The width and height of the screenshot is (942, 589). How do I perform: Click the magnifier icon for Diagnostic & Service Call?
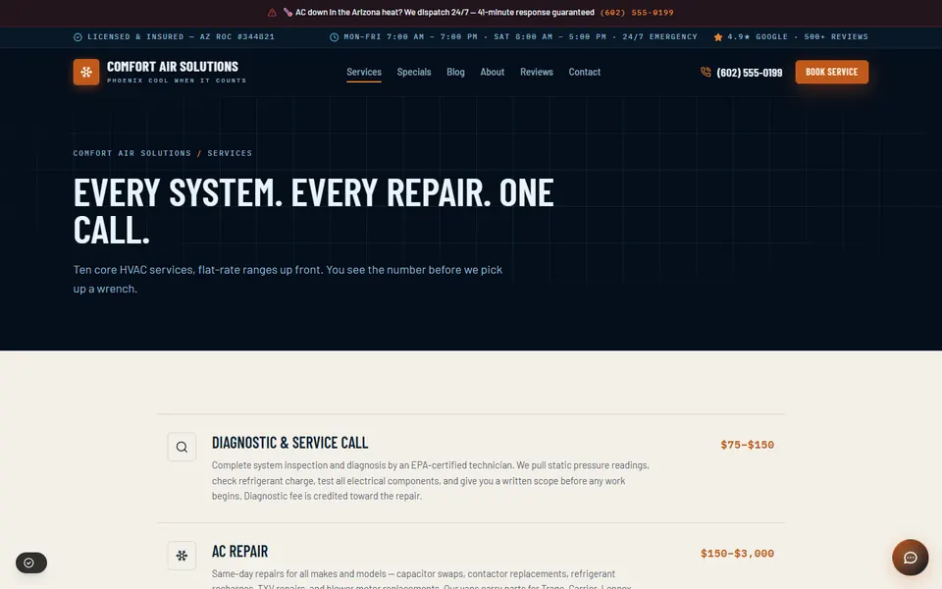pos(183,448)
